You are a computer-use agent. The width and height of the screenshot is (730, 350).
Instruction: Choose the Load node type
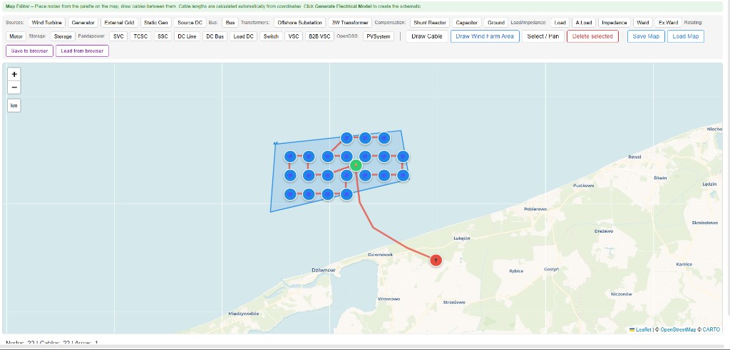pyautogui.click(x=560, y=22)
